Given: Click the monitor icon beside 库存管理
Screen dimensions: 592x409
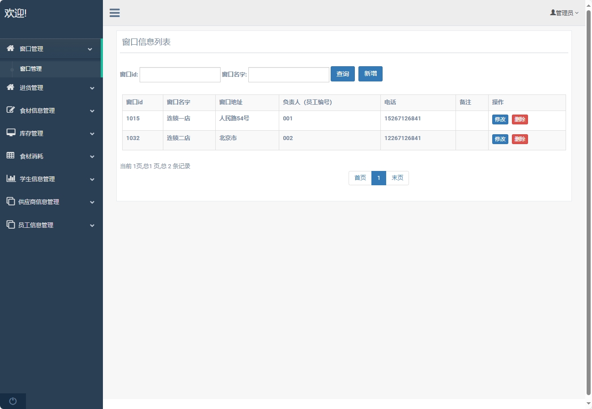Looking at the screenshot, I should [11, 133].
